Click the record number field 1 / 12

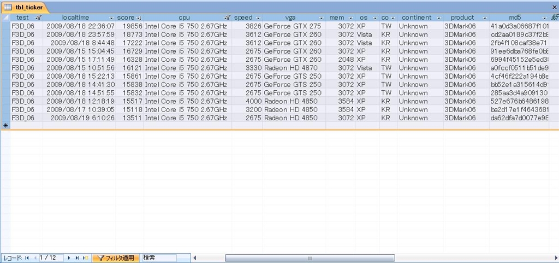pyautogui.click(x=51, y=258)
